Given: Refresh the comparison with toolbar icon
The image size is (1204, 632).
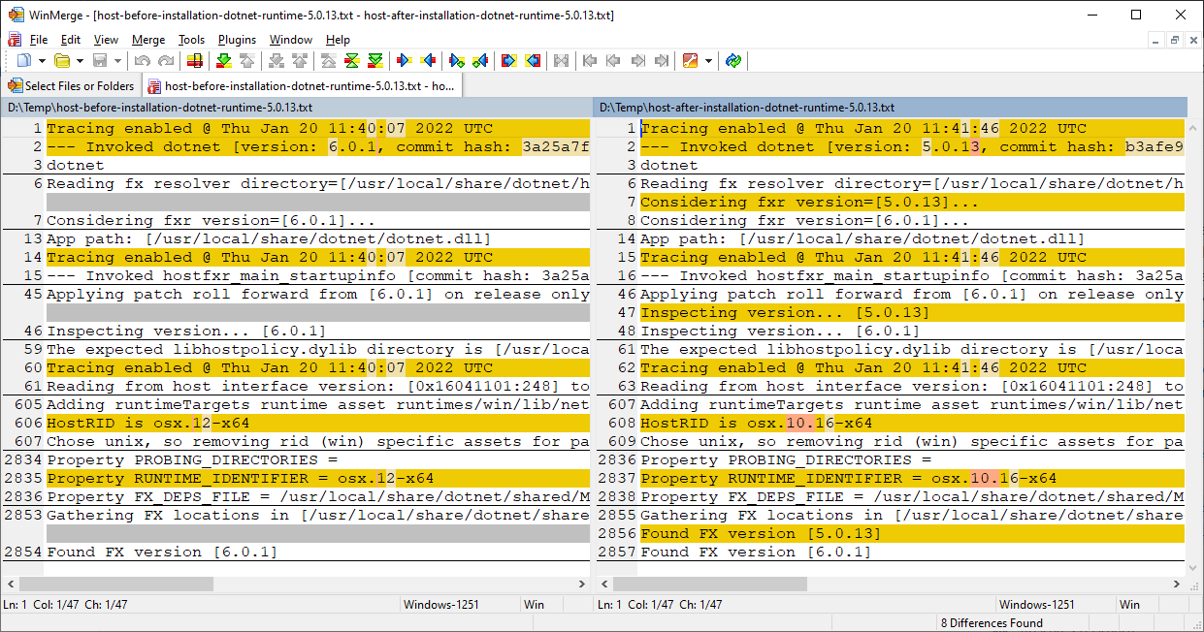Looking at the screenshot, I should (x=733, y=60).
